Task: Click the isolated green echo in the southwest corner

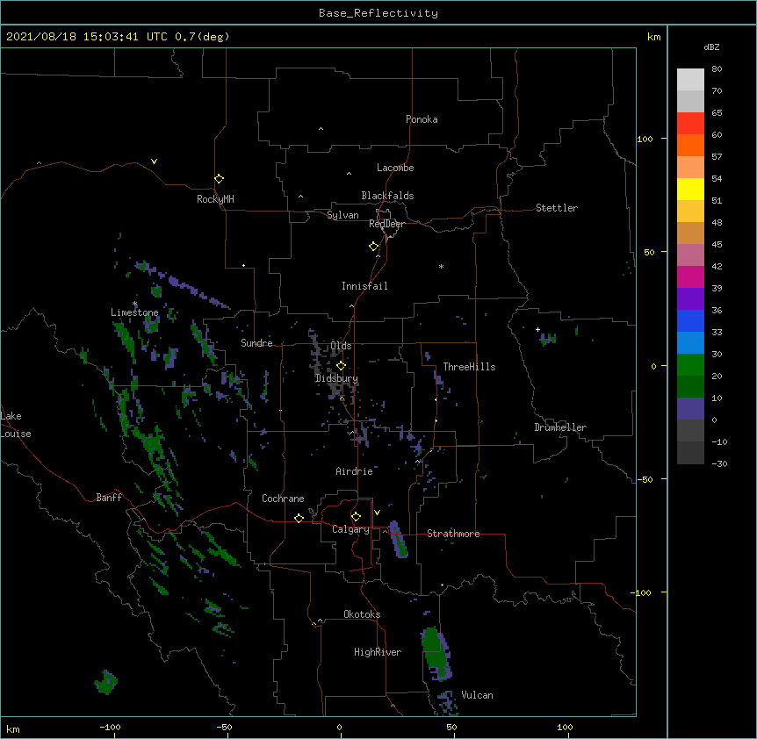Action: 105,682
